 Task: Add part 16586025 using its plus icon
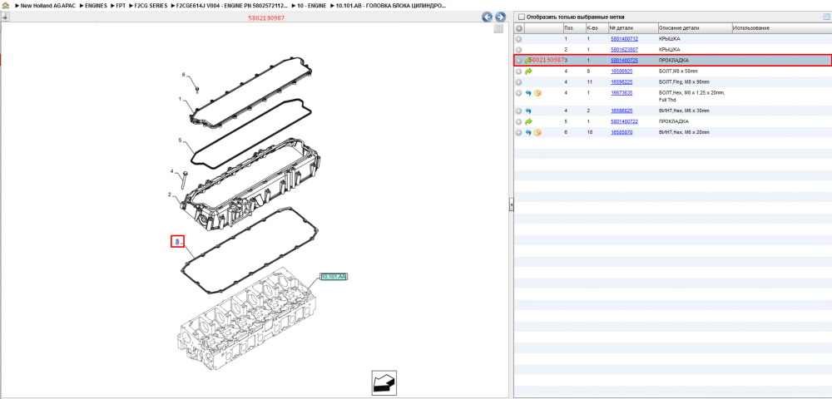(519, 111)
